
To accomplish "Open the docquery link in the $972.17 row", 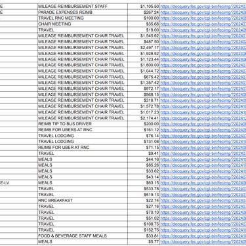I will click(203, 89).
